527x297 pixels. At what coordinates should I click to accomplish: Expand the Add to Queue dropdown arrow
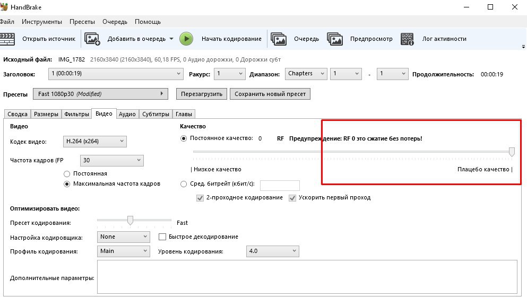[x=171, y=39]
